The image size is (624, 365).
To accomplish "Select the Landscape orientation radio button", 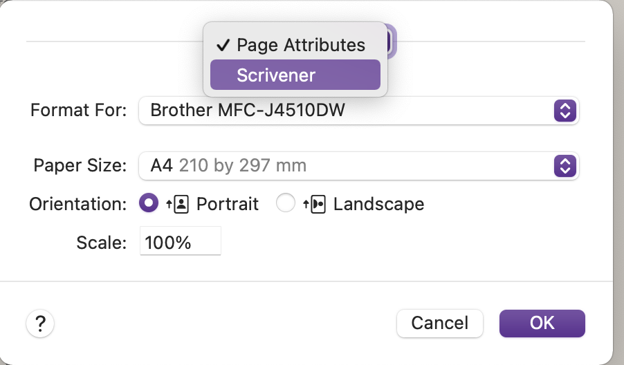I will (285, 203).
